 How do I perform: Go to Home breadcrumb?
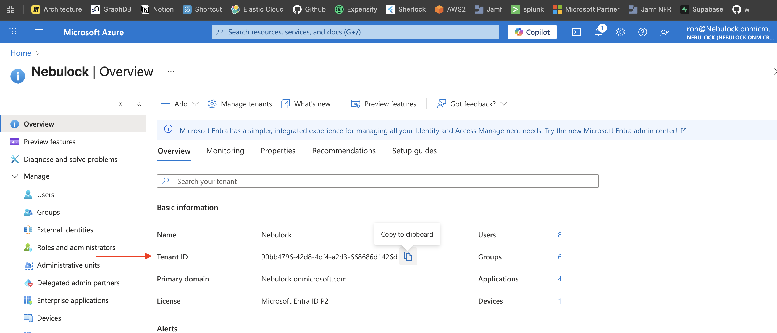tap(21, 53)
